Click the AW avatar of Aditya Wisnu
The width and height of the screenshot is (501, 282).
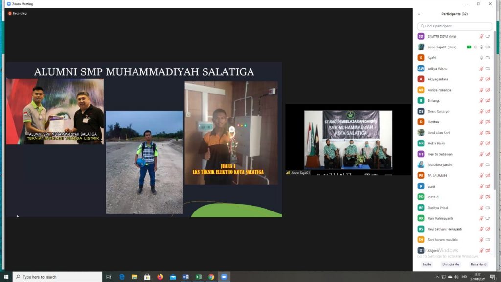[421, 69]
